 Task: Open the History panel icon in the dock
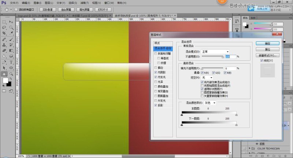(237, 21)
